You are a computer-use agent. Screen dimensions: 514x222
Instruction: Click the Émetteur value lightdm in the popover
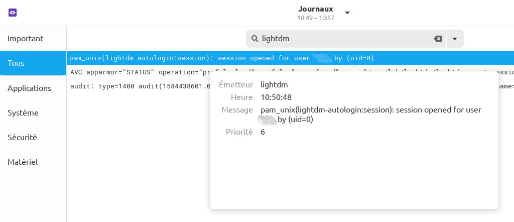(x=274, y=85)
